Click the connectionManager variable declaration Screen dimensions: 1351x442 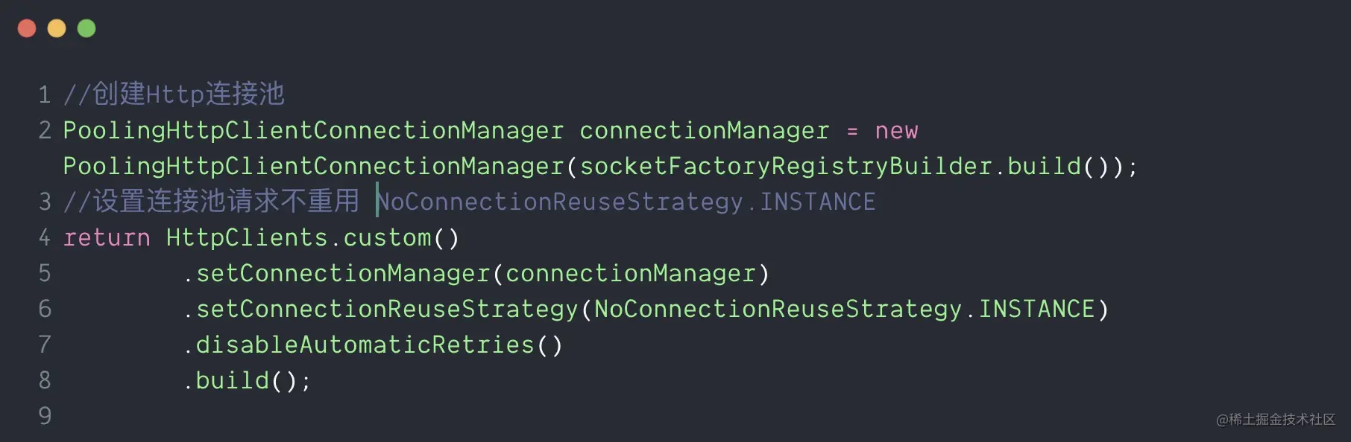tap(704, 130)
